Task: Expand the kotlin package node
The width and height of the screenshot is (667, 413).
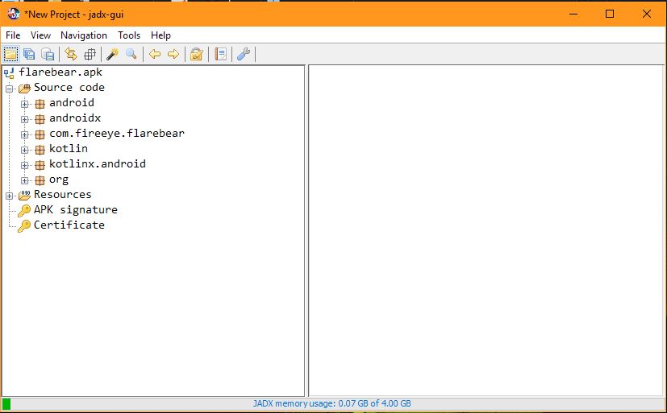Action: [x=25, y=150]
